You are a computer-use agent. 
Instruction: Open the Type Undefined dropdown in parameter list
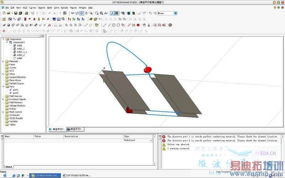(x=151, y=140)
